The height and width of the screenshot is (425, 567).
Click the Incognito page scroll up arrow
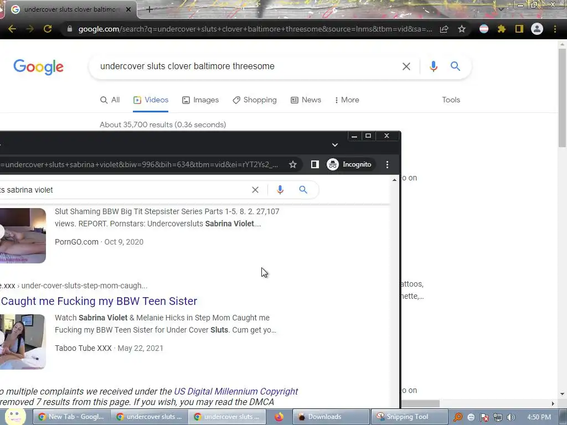point(394,180)
